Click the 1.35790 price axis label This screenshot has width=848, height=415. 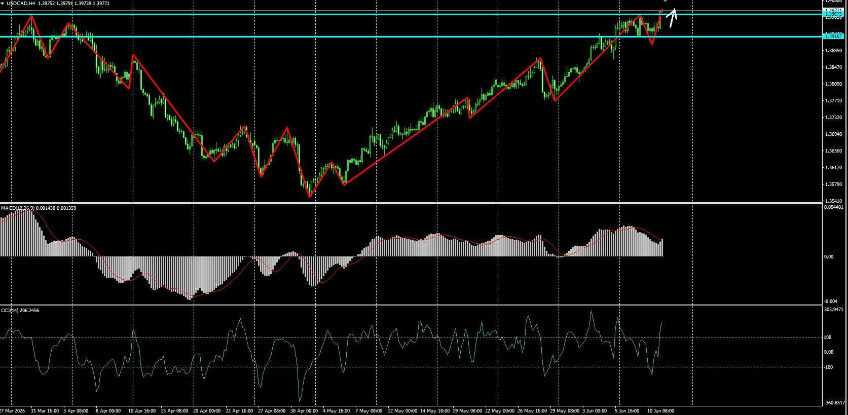(833, 184)
